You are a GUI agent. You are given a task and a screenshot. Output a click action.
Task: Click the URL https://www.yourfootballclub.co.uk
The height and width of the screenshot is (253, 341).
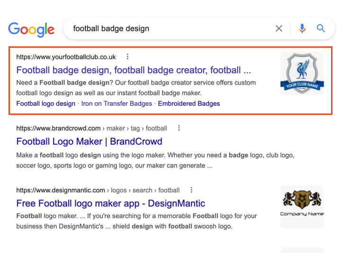point(66,57)
